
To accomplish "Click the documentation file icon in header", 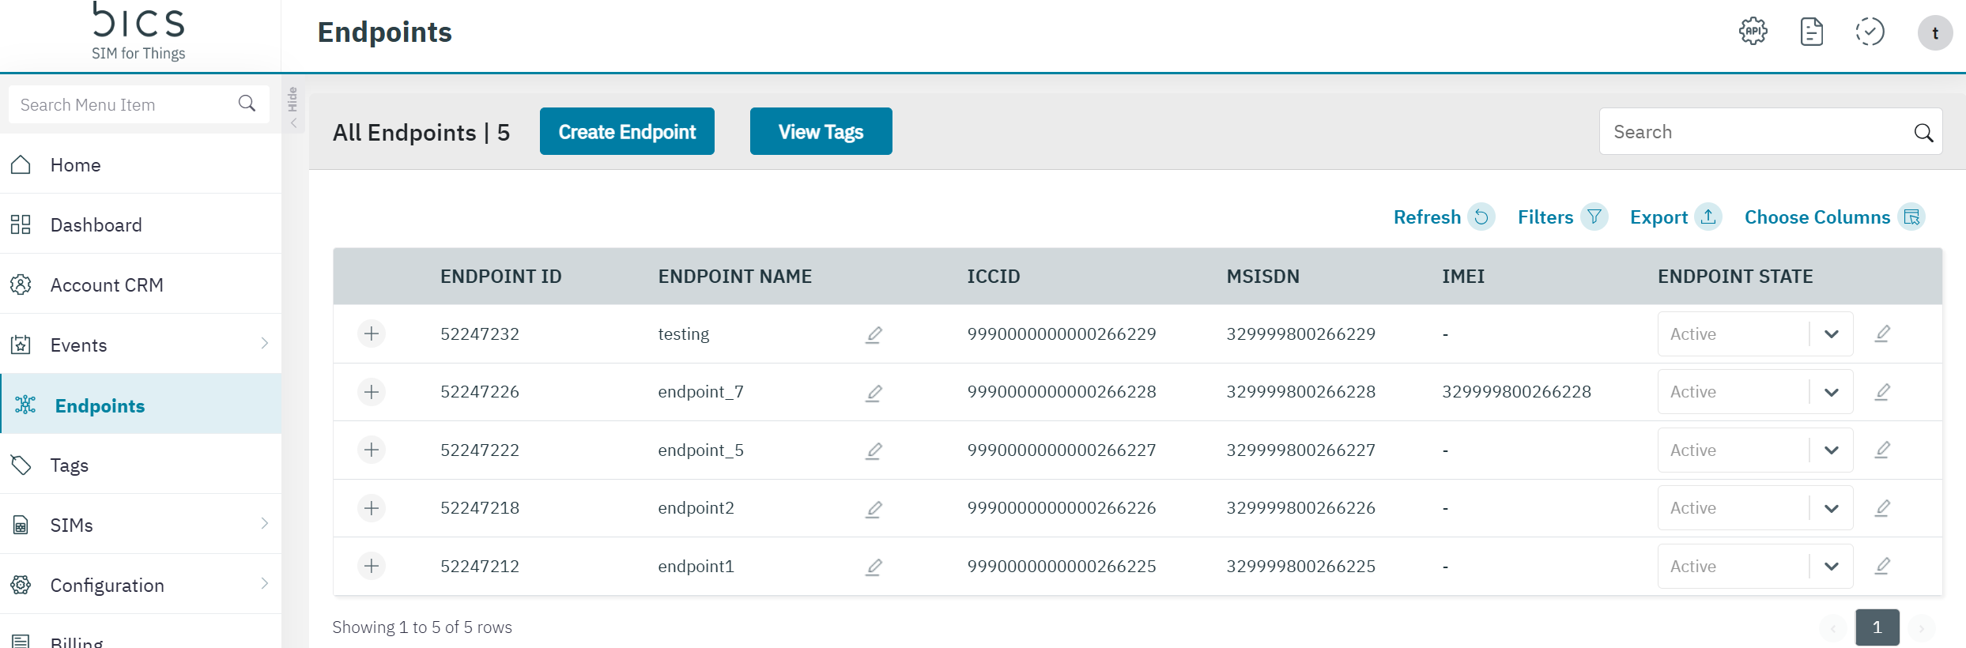I will 1811,32.
